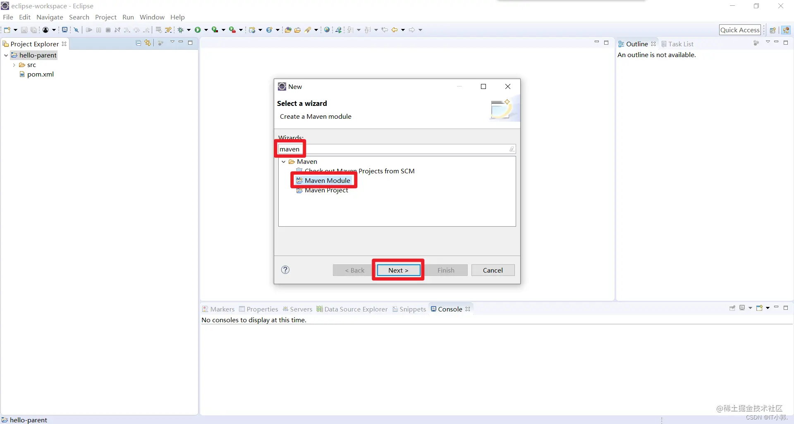This screenshot has width=794, height=424.
Task: Click the Debug bug icon
Action: (x=180, y=30)
